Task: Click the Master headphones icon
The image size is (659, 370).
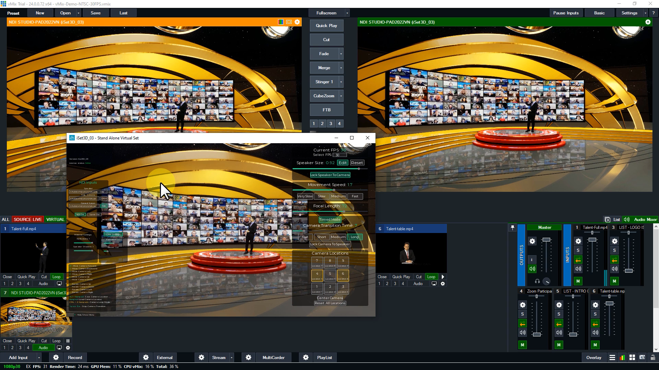Action: [x=537, y=281]
